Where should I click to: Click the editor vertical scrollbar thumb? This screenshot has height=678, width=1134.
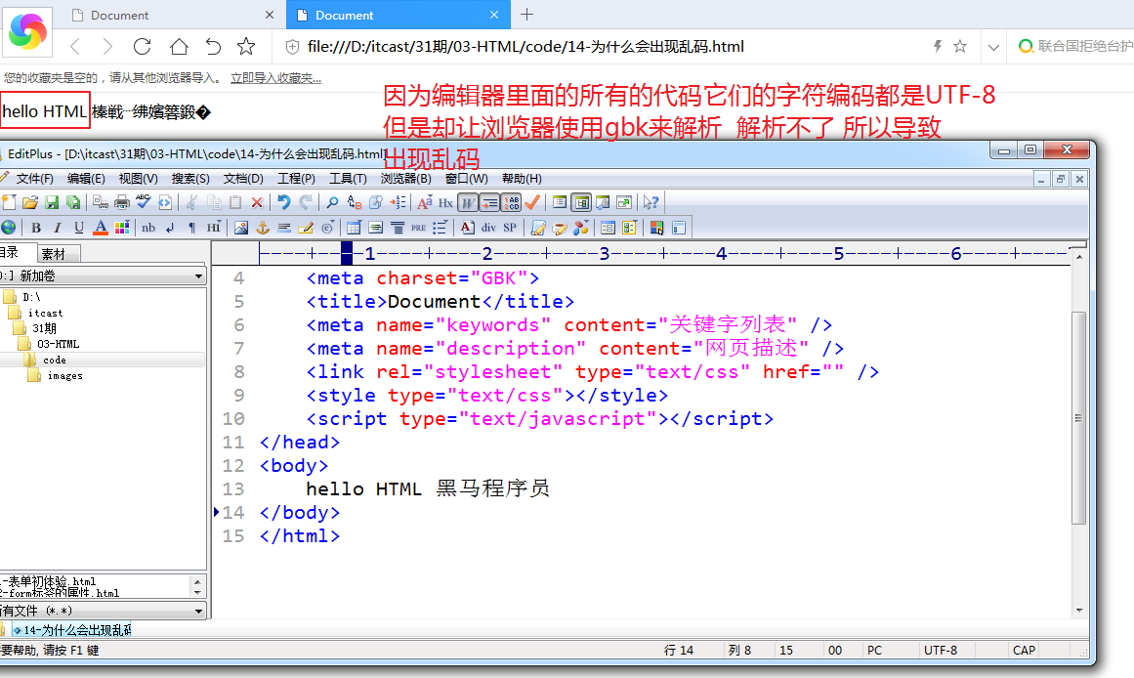coord(1078,418)
